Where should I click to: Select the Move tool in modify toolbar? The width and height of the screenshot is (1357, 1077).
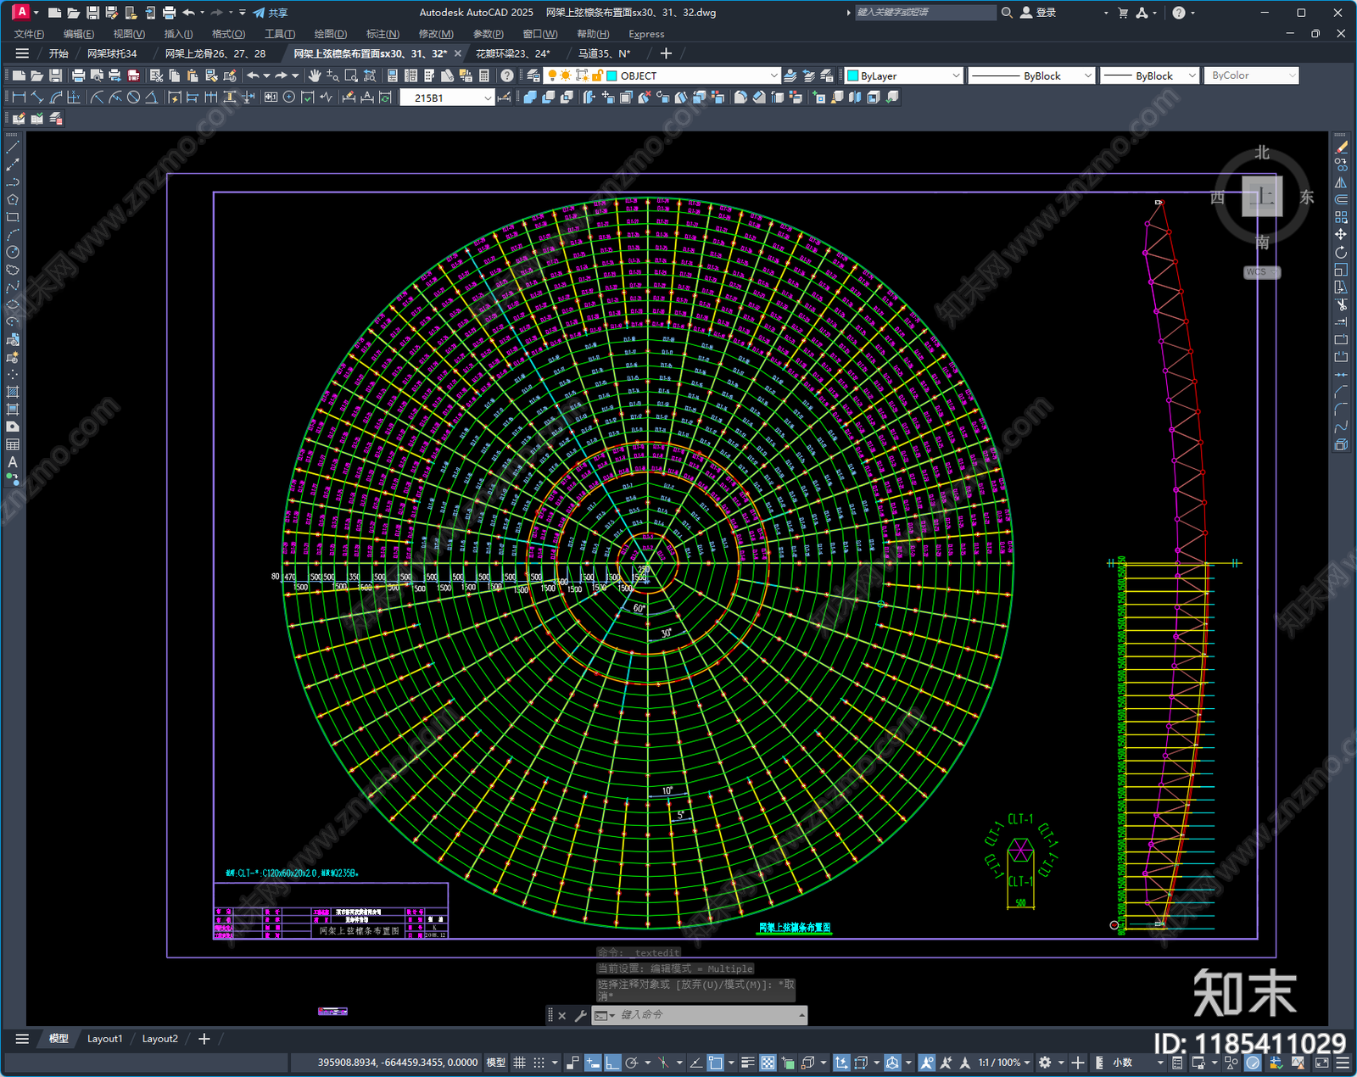coord(1341,234)
